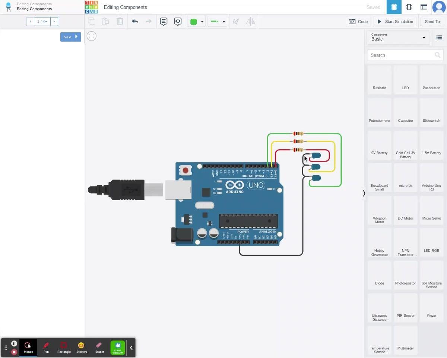
Task: Click the Send To button
Action: point(432,22)
